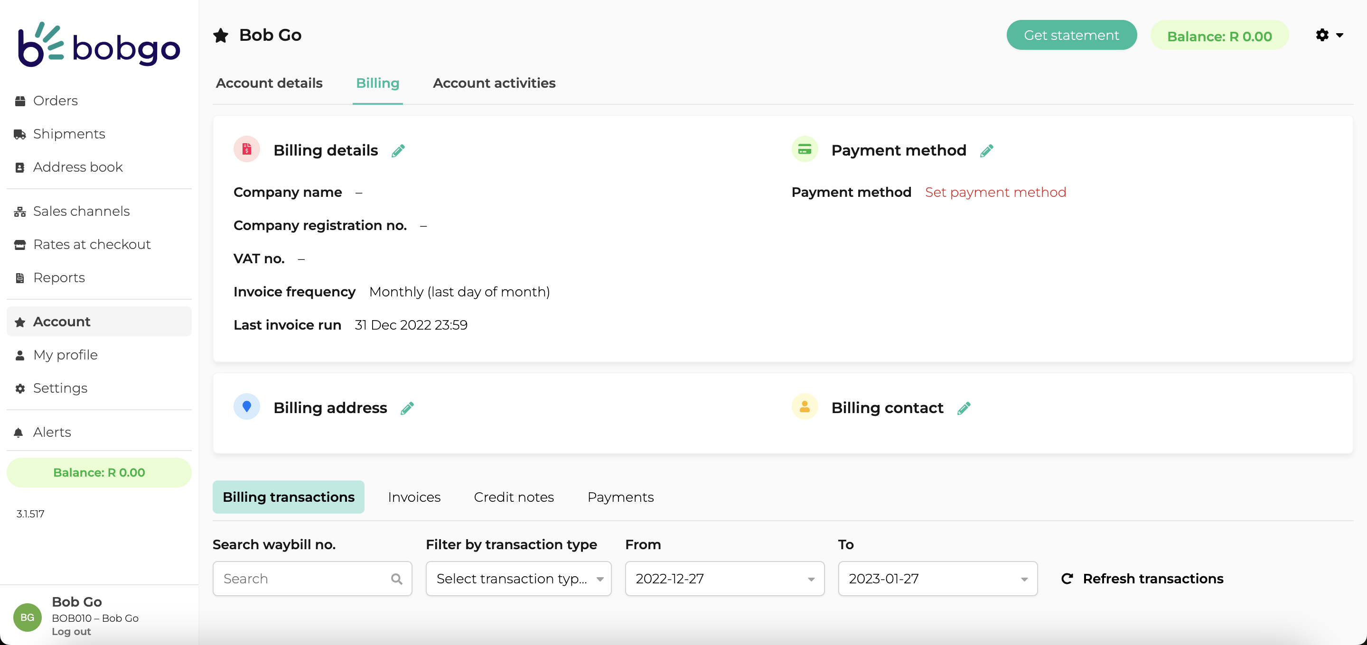Open the To date 2023-01-27 picker
This screenshot has width=1367, height=645.
click(x=937, y=578)
